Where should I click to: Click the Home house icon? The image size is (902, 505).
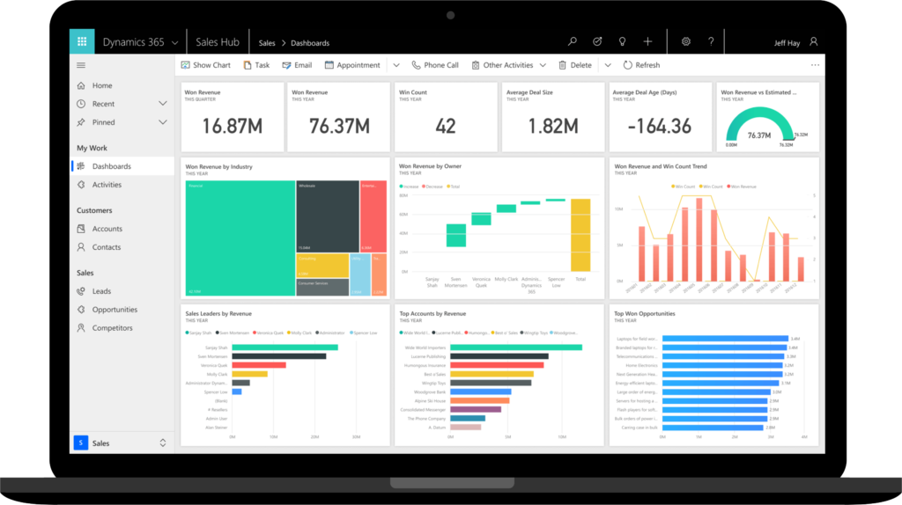pos(81,85)
